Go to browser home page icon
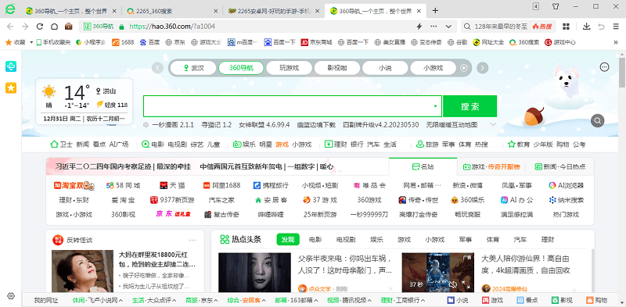626x307 pixels. pyautogui.click(x=54, y=27)
